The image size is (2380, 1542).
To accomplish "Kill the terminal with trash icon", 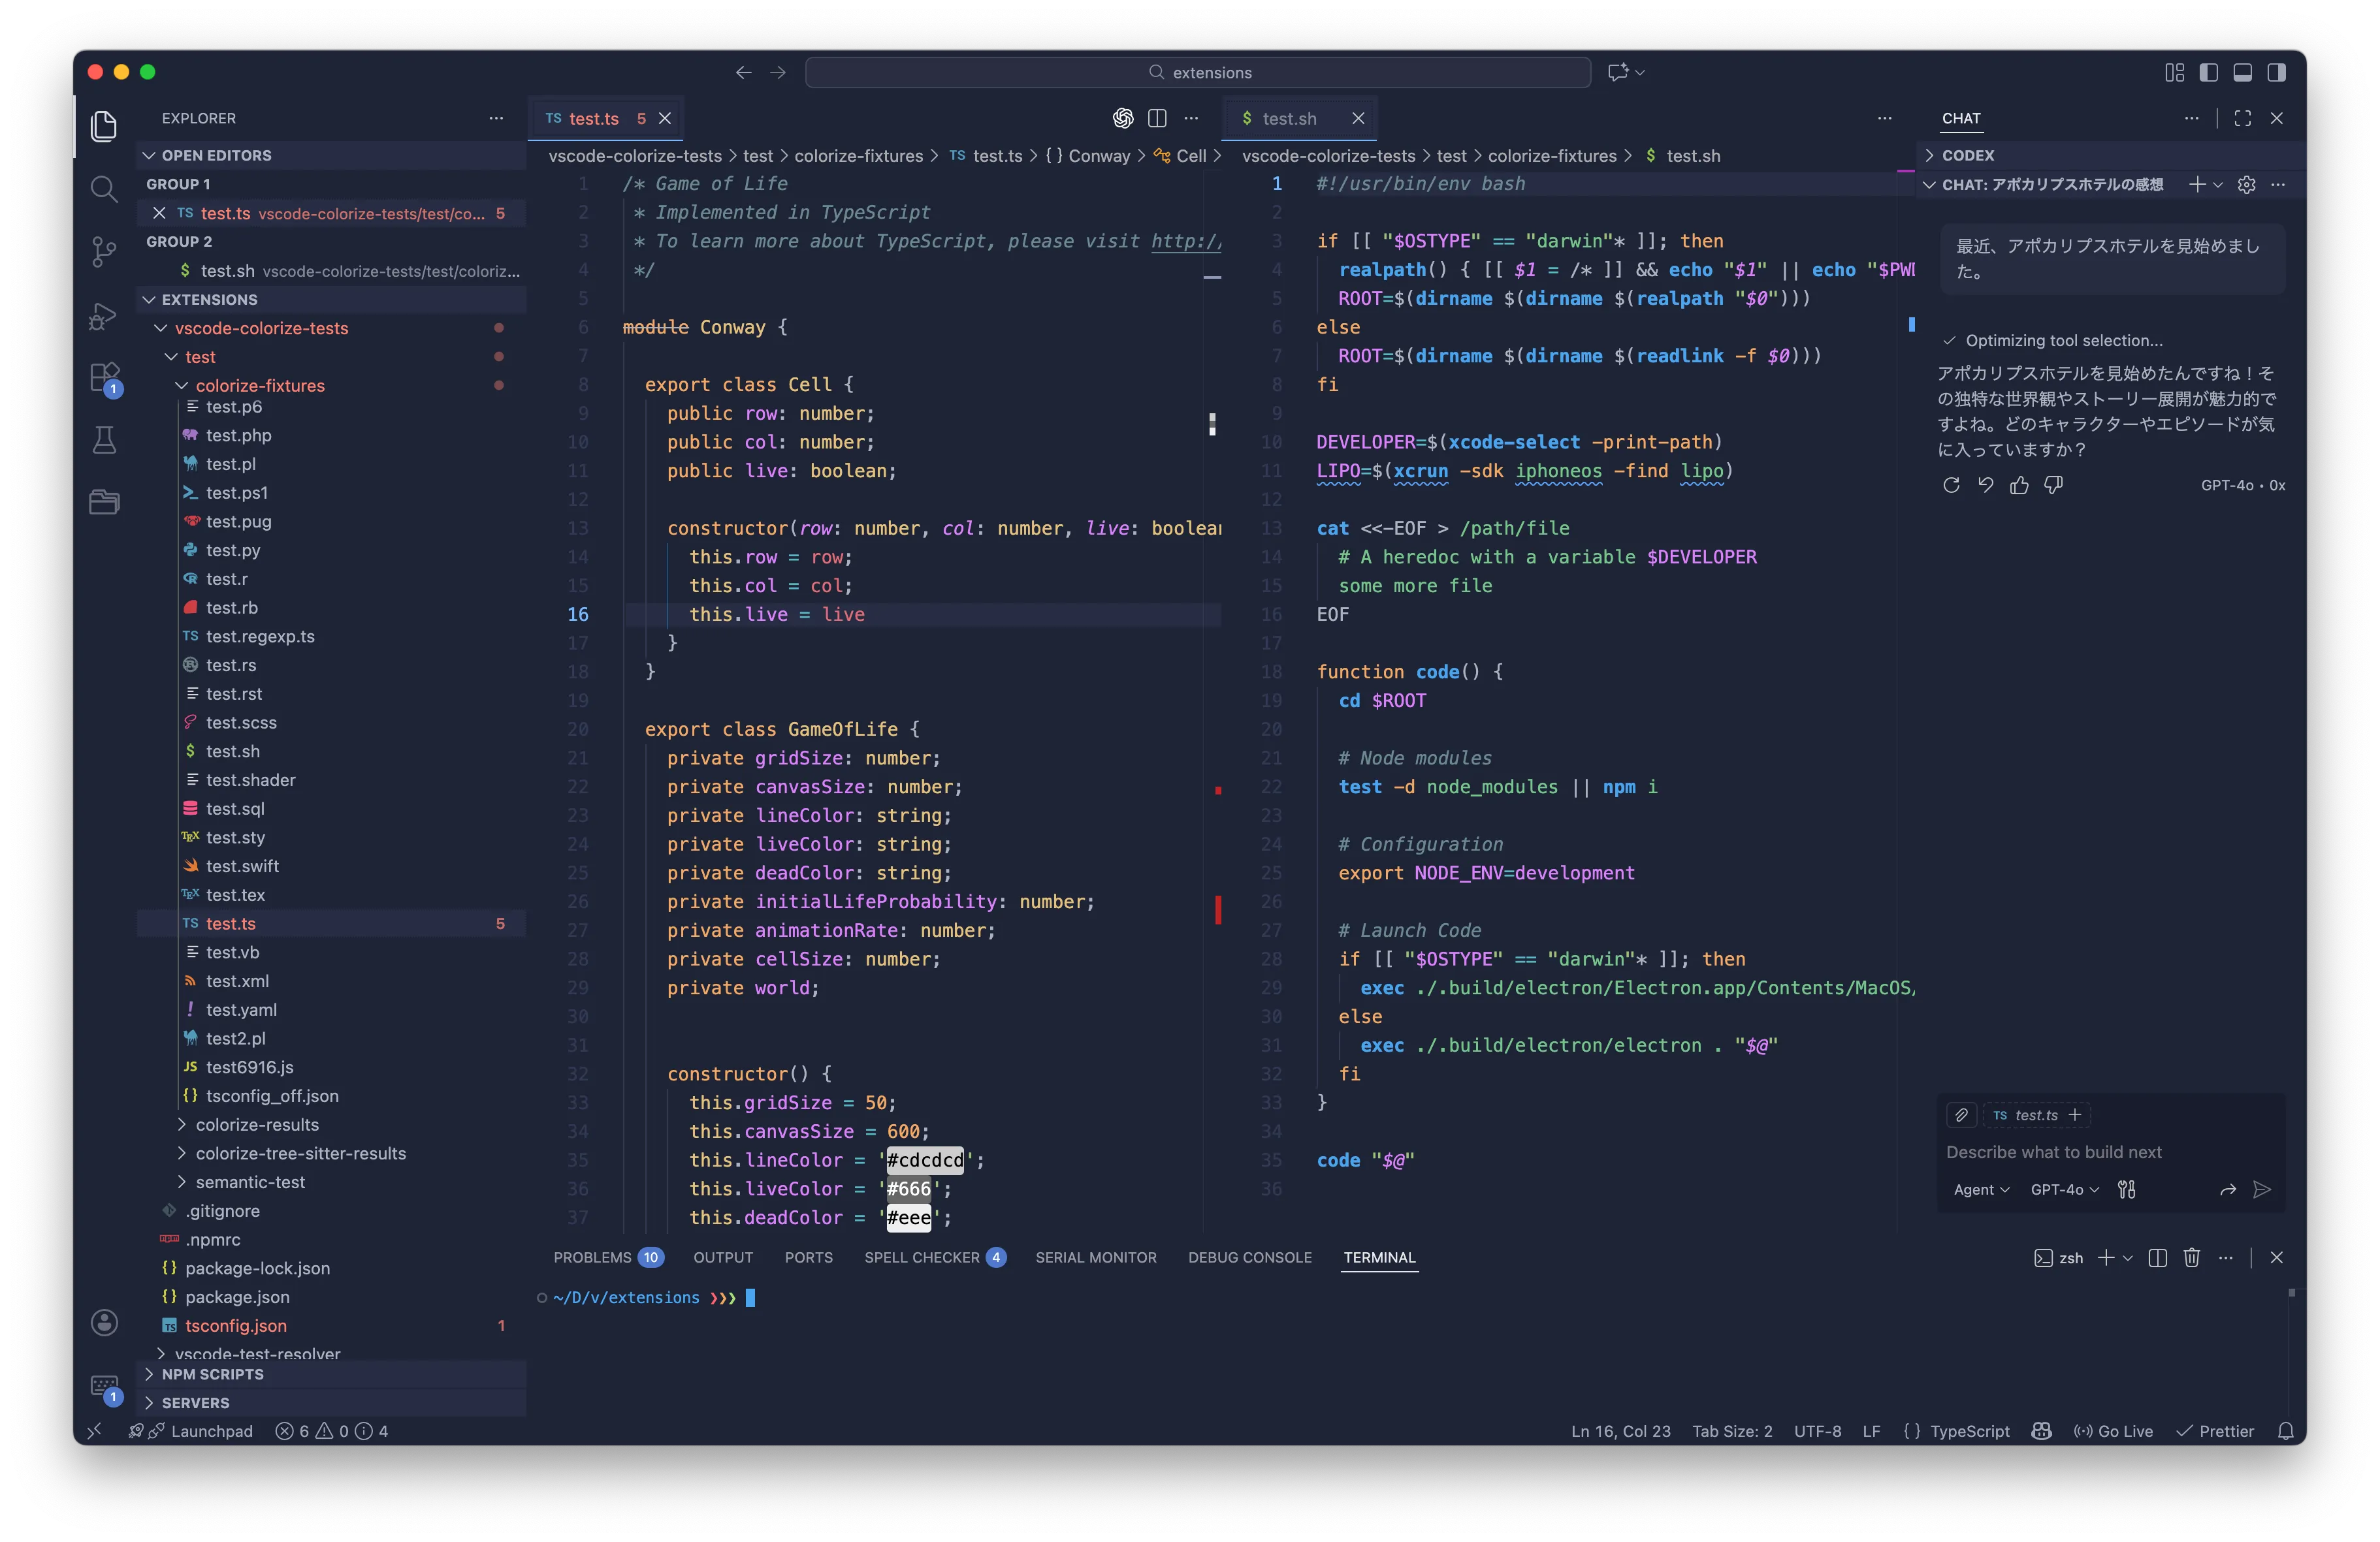I will click(2191, 1257).
